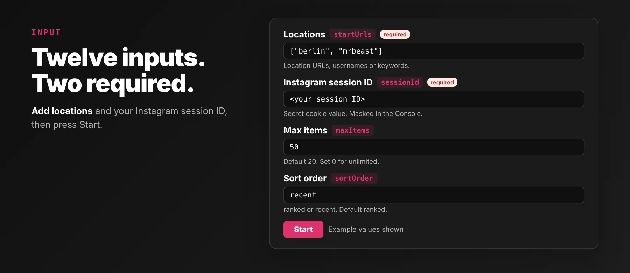Image resolution: width=630 pixels, height=273 pixels.
Task: Click the sessionId code tag
Action: (400, 82)
